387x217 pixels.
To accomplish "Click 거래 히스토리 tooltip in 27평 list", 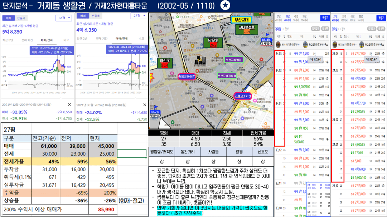I will coord(372,59).
